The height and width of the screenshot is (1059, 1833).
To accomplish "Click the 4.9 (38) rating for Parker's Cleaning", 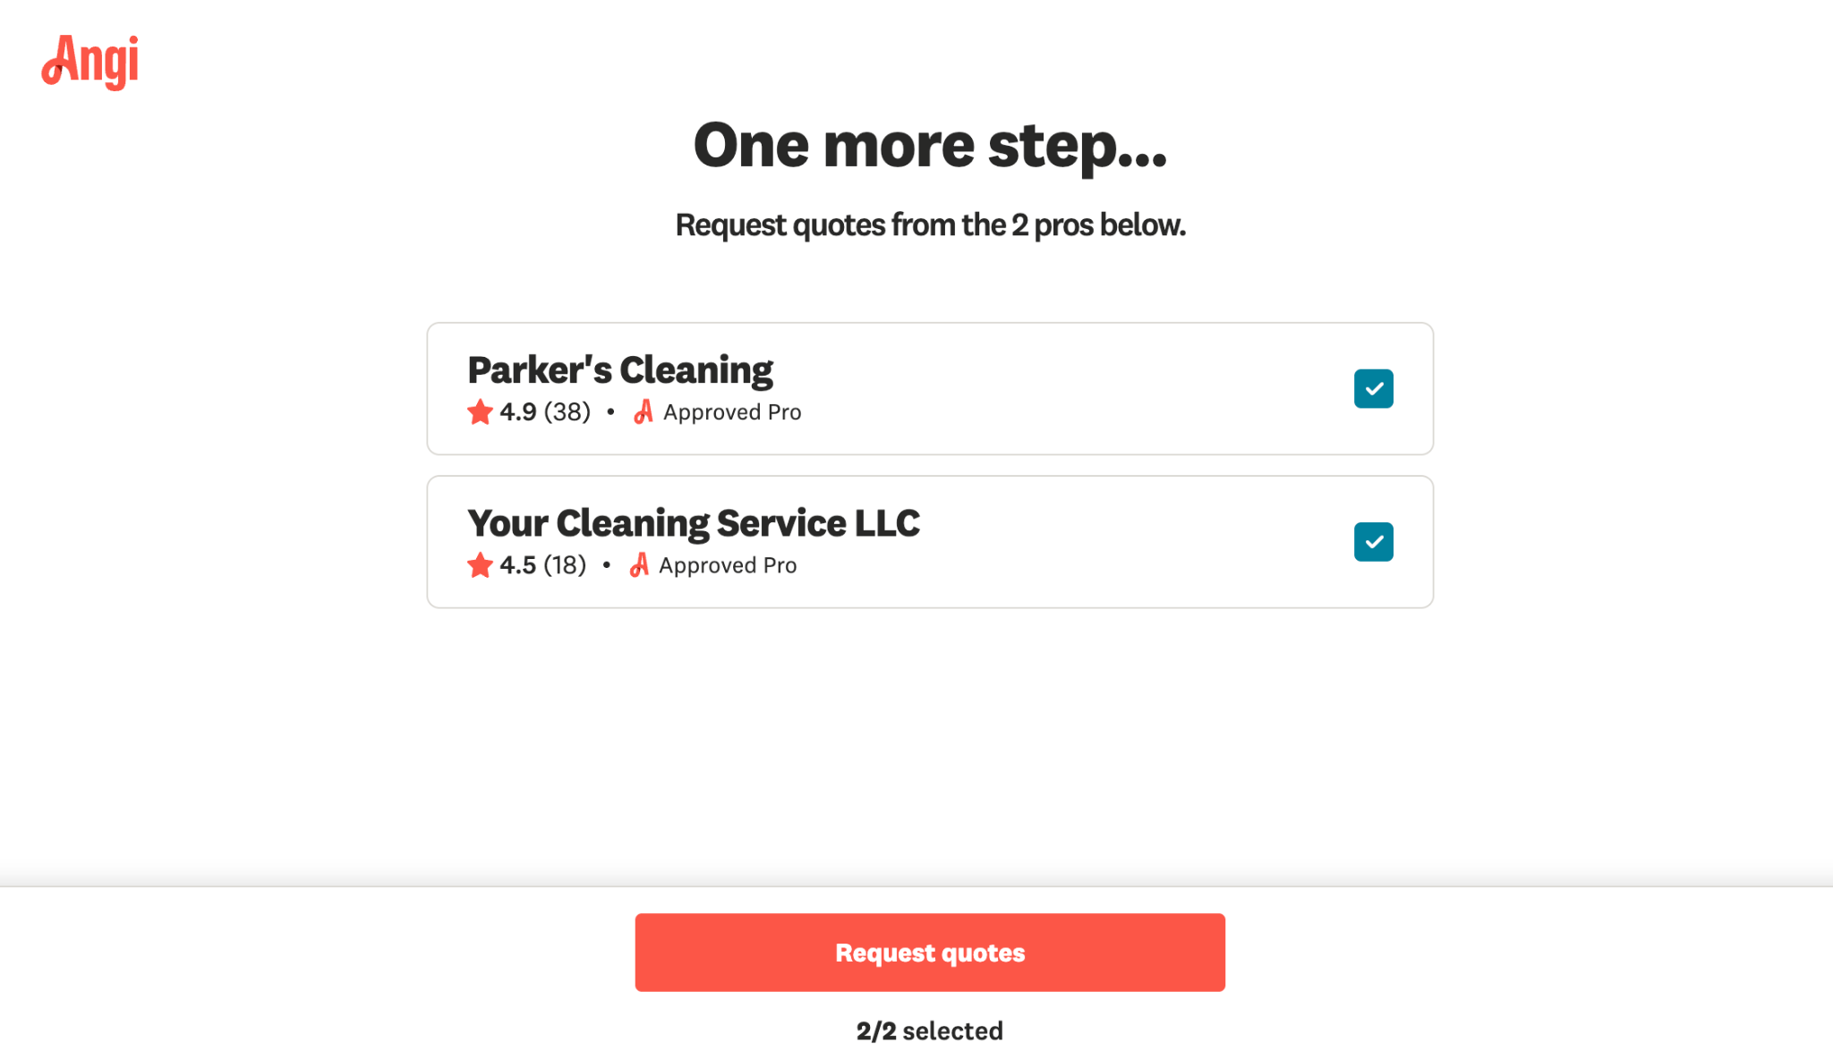I will (x=545, y=412).
